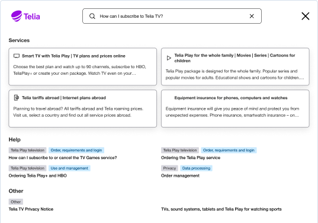
Task: Click the gray Other tag
Action: [16, 202]
